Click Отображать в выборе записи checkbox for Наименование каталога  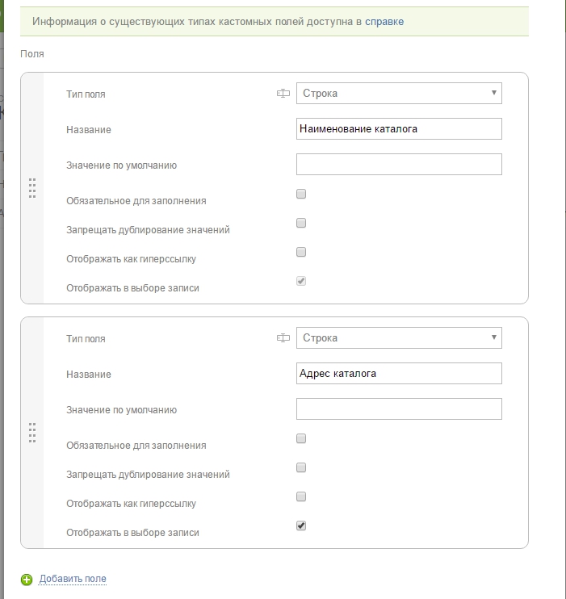pyautogui.click(x=301, y=281)
